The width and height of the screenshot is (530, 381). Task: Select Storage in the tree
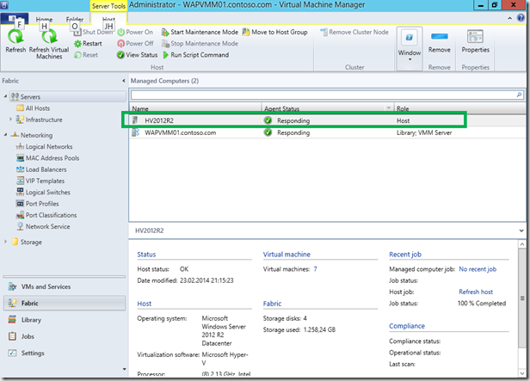click(27, 242)
